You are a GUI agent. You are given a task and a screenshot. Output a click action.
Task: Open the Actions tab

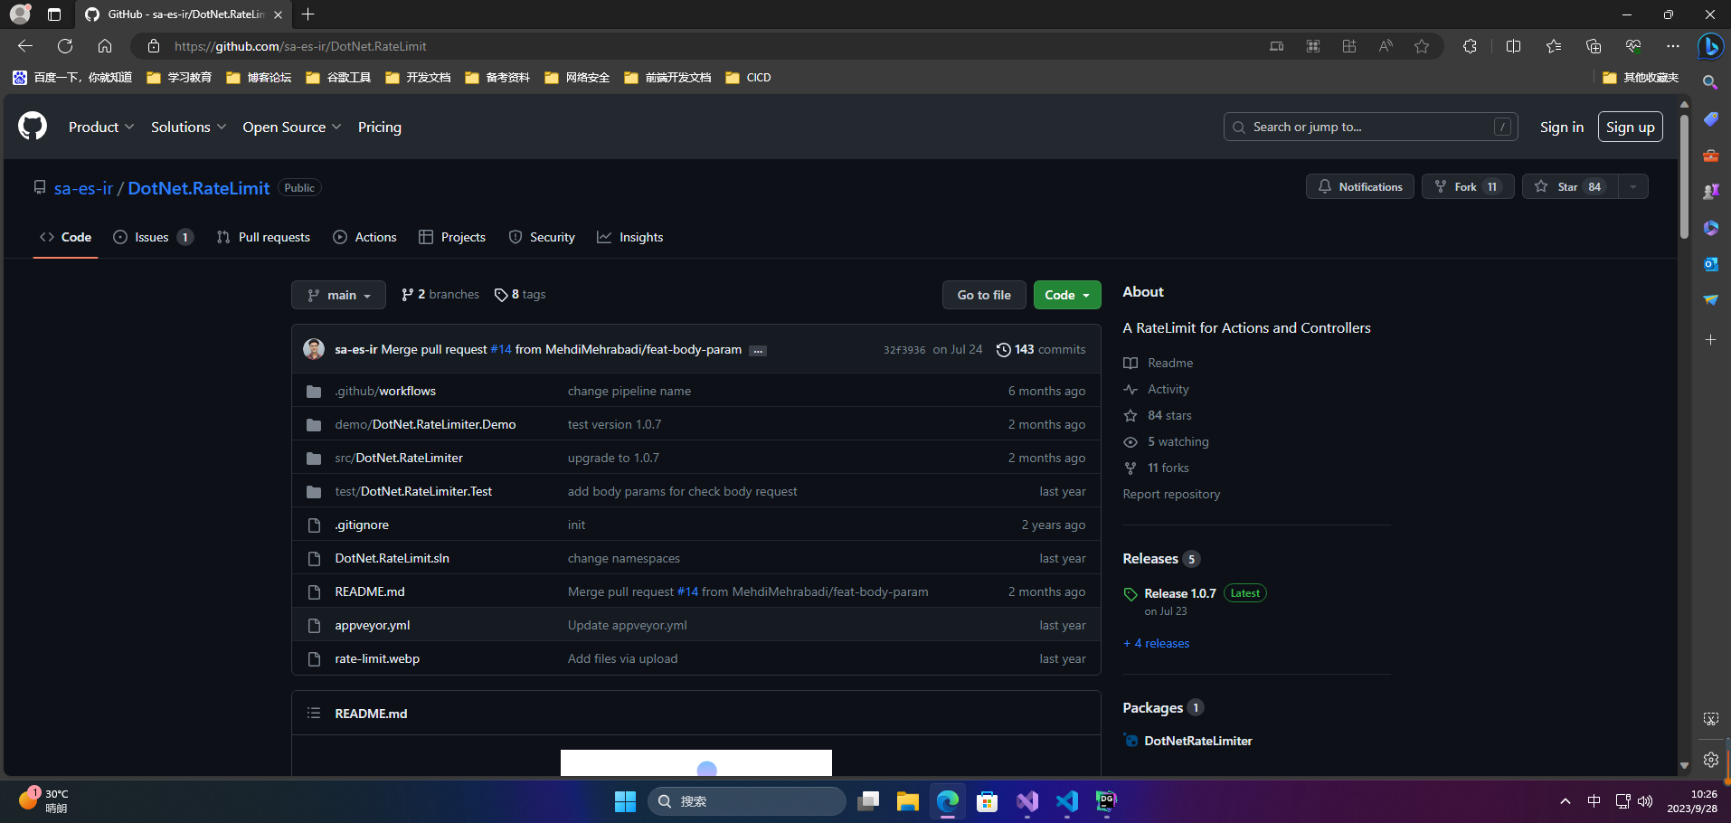364,237
